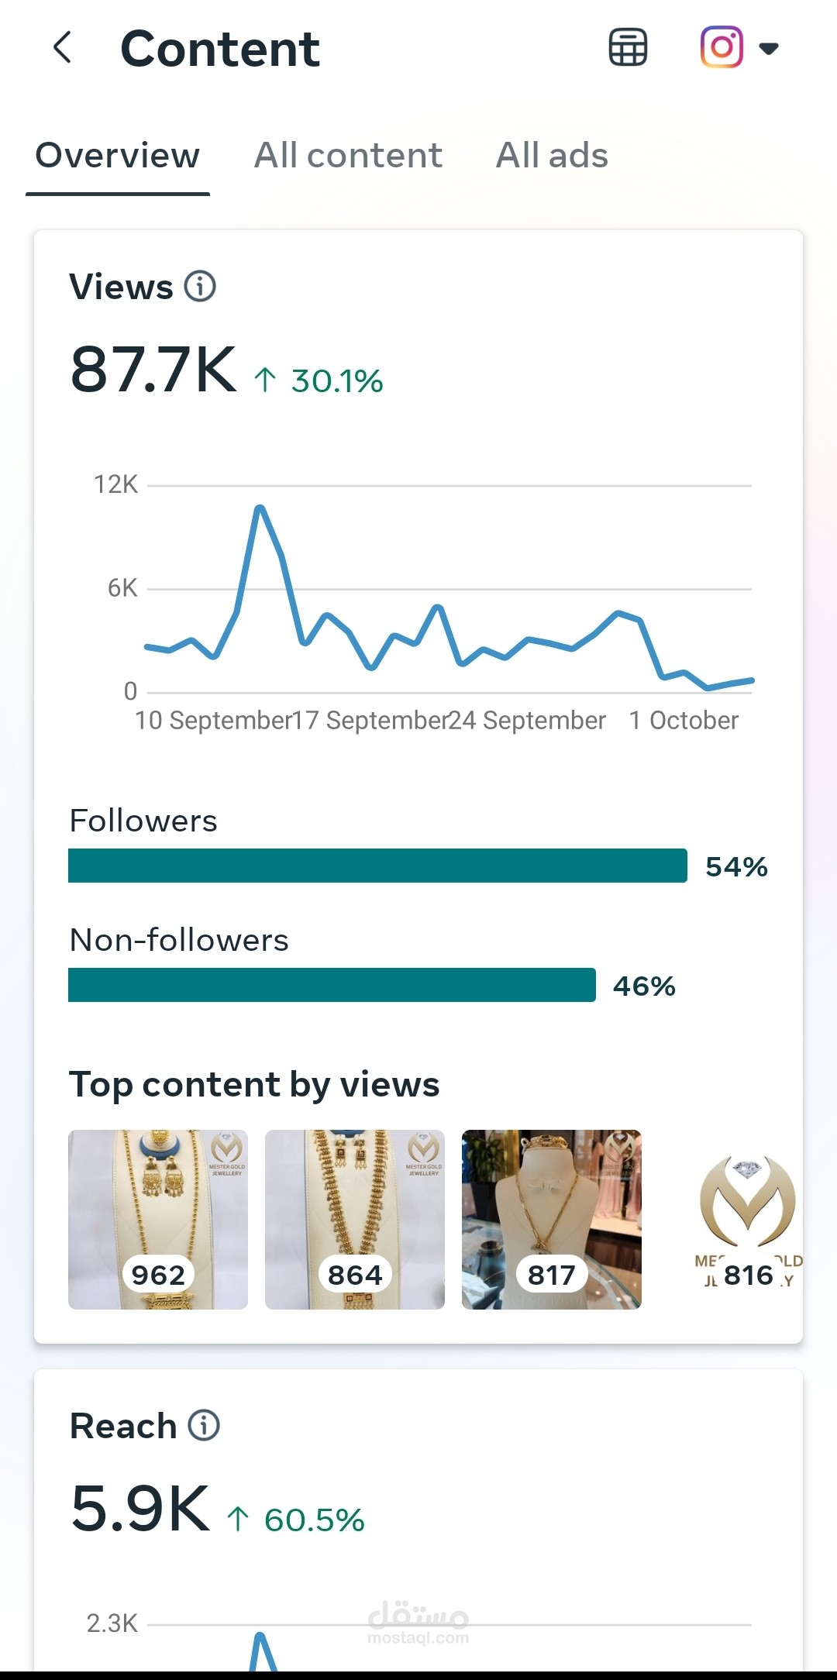Tap the back arrow icon
Viewport: 837px width, 1680px height.
[x=63, y=48]
